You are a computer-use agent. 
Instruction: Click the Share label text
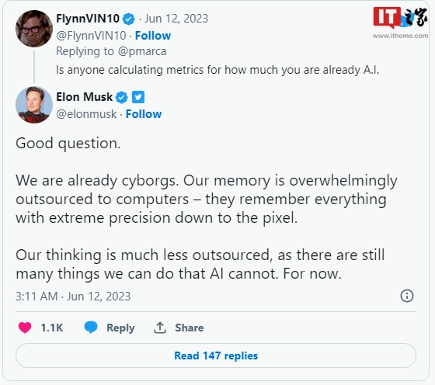190,328
